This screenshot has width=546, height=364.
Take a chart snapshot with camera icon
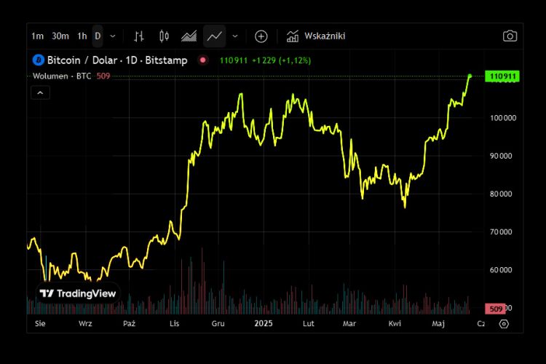[510, 36]
